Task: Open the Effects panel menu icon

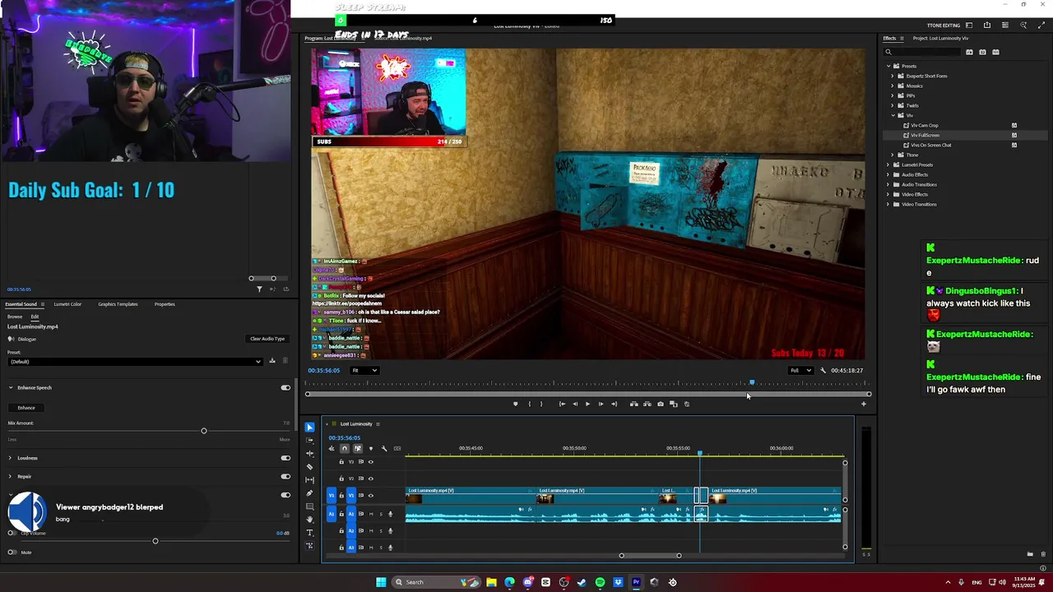Action: [x=902, y=38]
